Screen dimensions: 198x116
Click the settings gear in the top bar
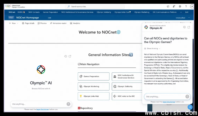click(x=180, y=6)
